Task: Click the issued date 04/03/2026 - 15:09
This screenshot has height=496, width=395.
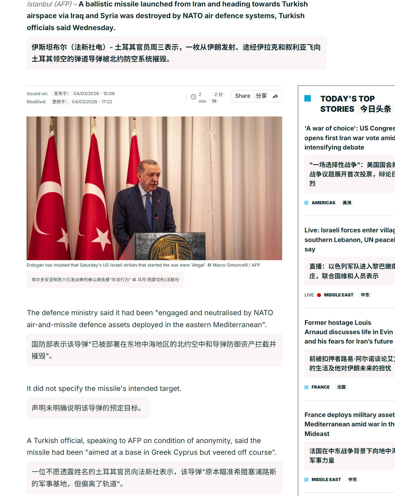Action: click(x=94, y=94)
